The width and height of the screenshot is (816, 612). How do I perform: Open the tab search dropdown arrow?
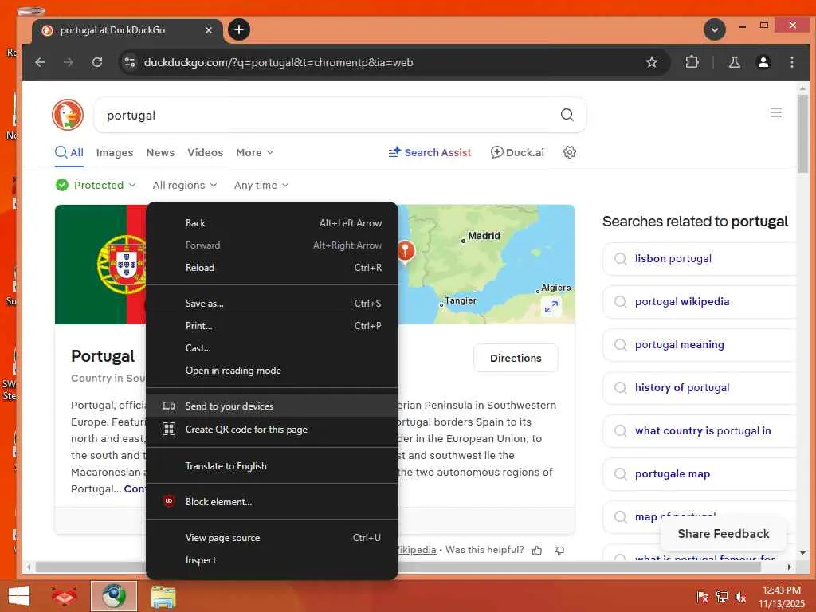(715, 29)
